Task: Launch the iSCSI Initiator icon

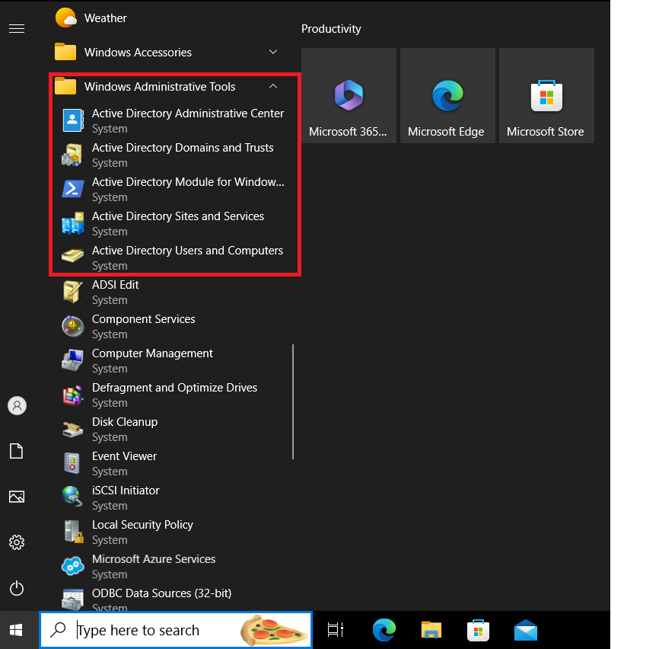Action: pyautogui.click(x=72, y=497)
